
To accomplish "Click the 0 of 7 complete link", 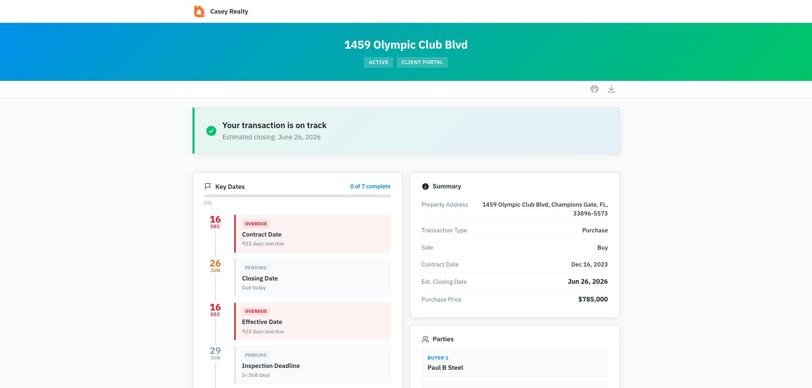I will tap(370, 187).
